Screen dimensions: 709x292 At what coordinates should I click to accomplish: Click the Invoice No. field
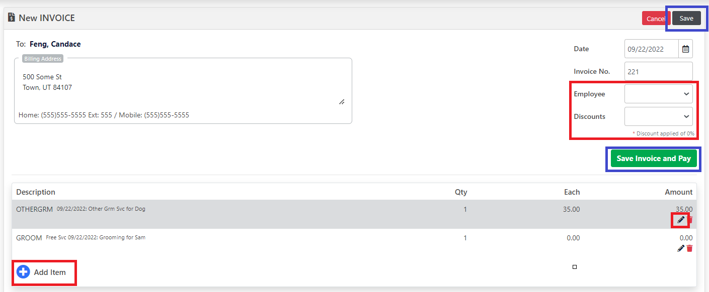(658, 72)
